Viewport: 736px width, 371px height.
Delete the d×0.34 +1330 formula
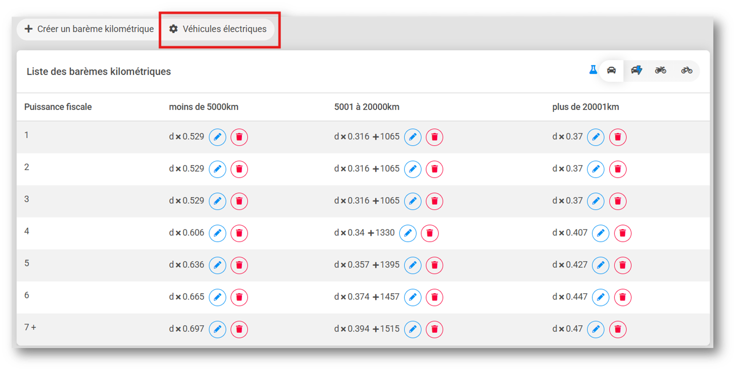coord(430,233)
